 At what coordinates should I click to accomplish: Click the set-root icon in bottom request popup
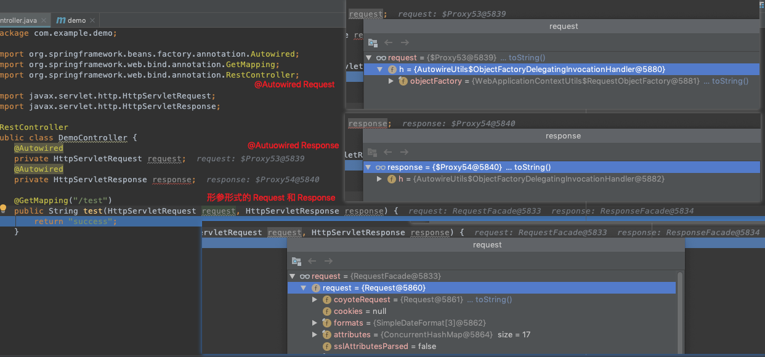click(x=296, y=262)
